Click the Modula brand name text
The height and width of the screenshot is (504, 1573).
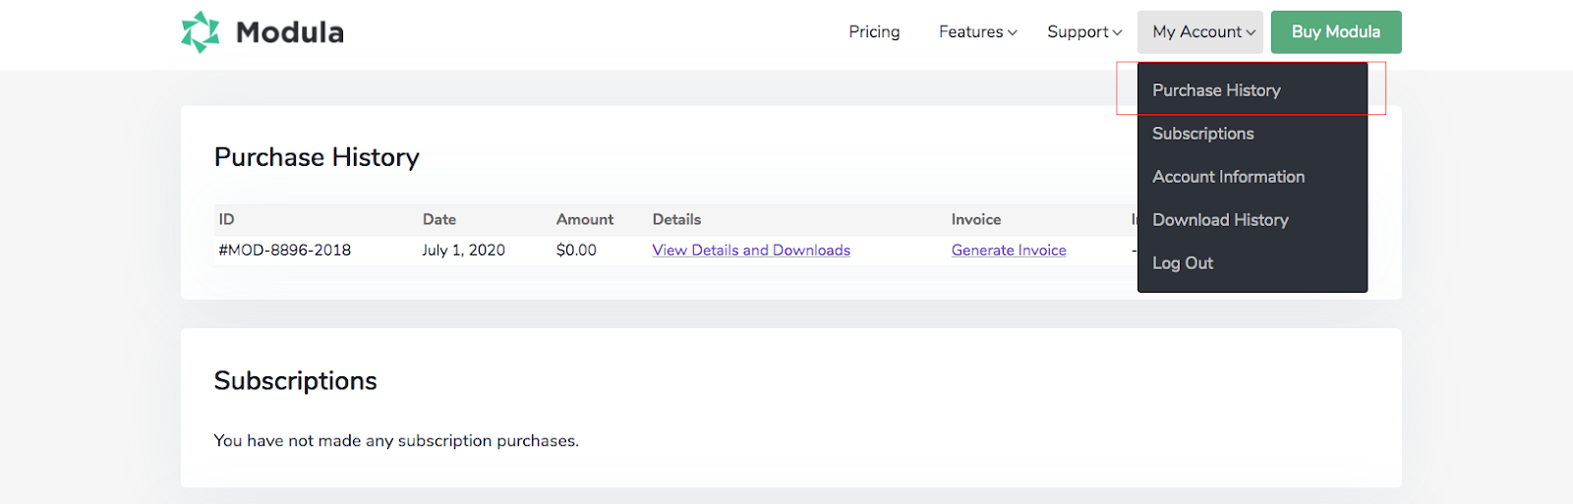click(x=290, y=32)
